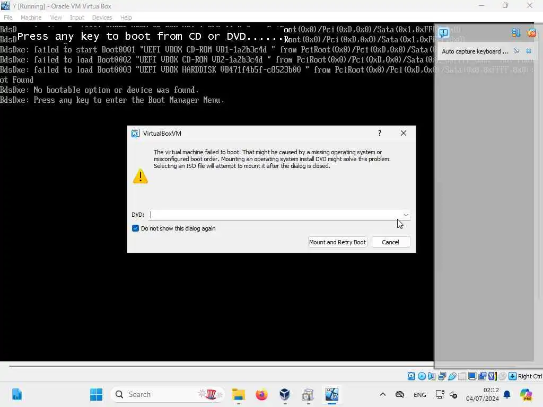Click the Cancel button in the dialog
543x407 pixels.
(391, 242)
